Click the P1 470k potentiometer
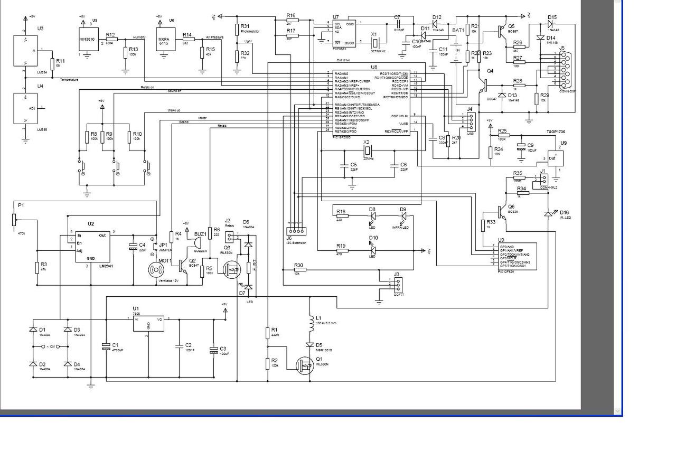The image size is (676, 460). 14,219
